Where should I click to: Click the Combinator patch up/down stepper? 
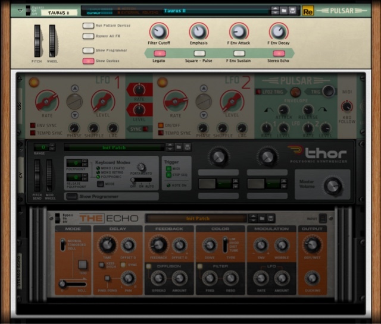point(275,11)
